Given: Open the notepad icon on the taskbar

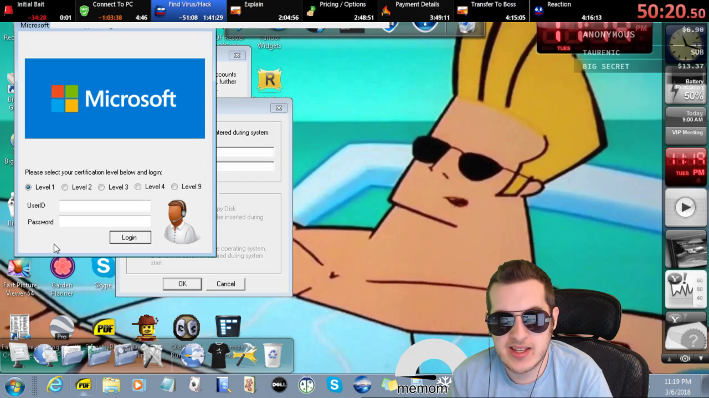Looking at the screenshot, I should 167,385.
